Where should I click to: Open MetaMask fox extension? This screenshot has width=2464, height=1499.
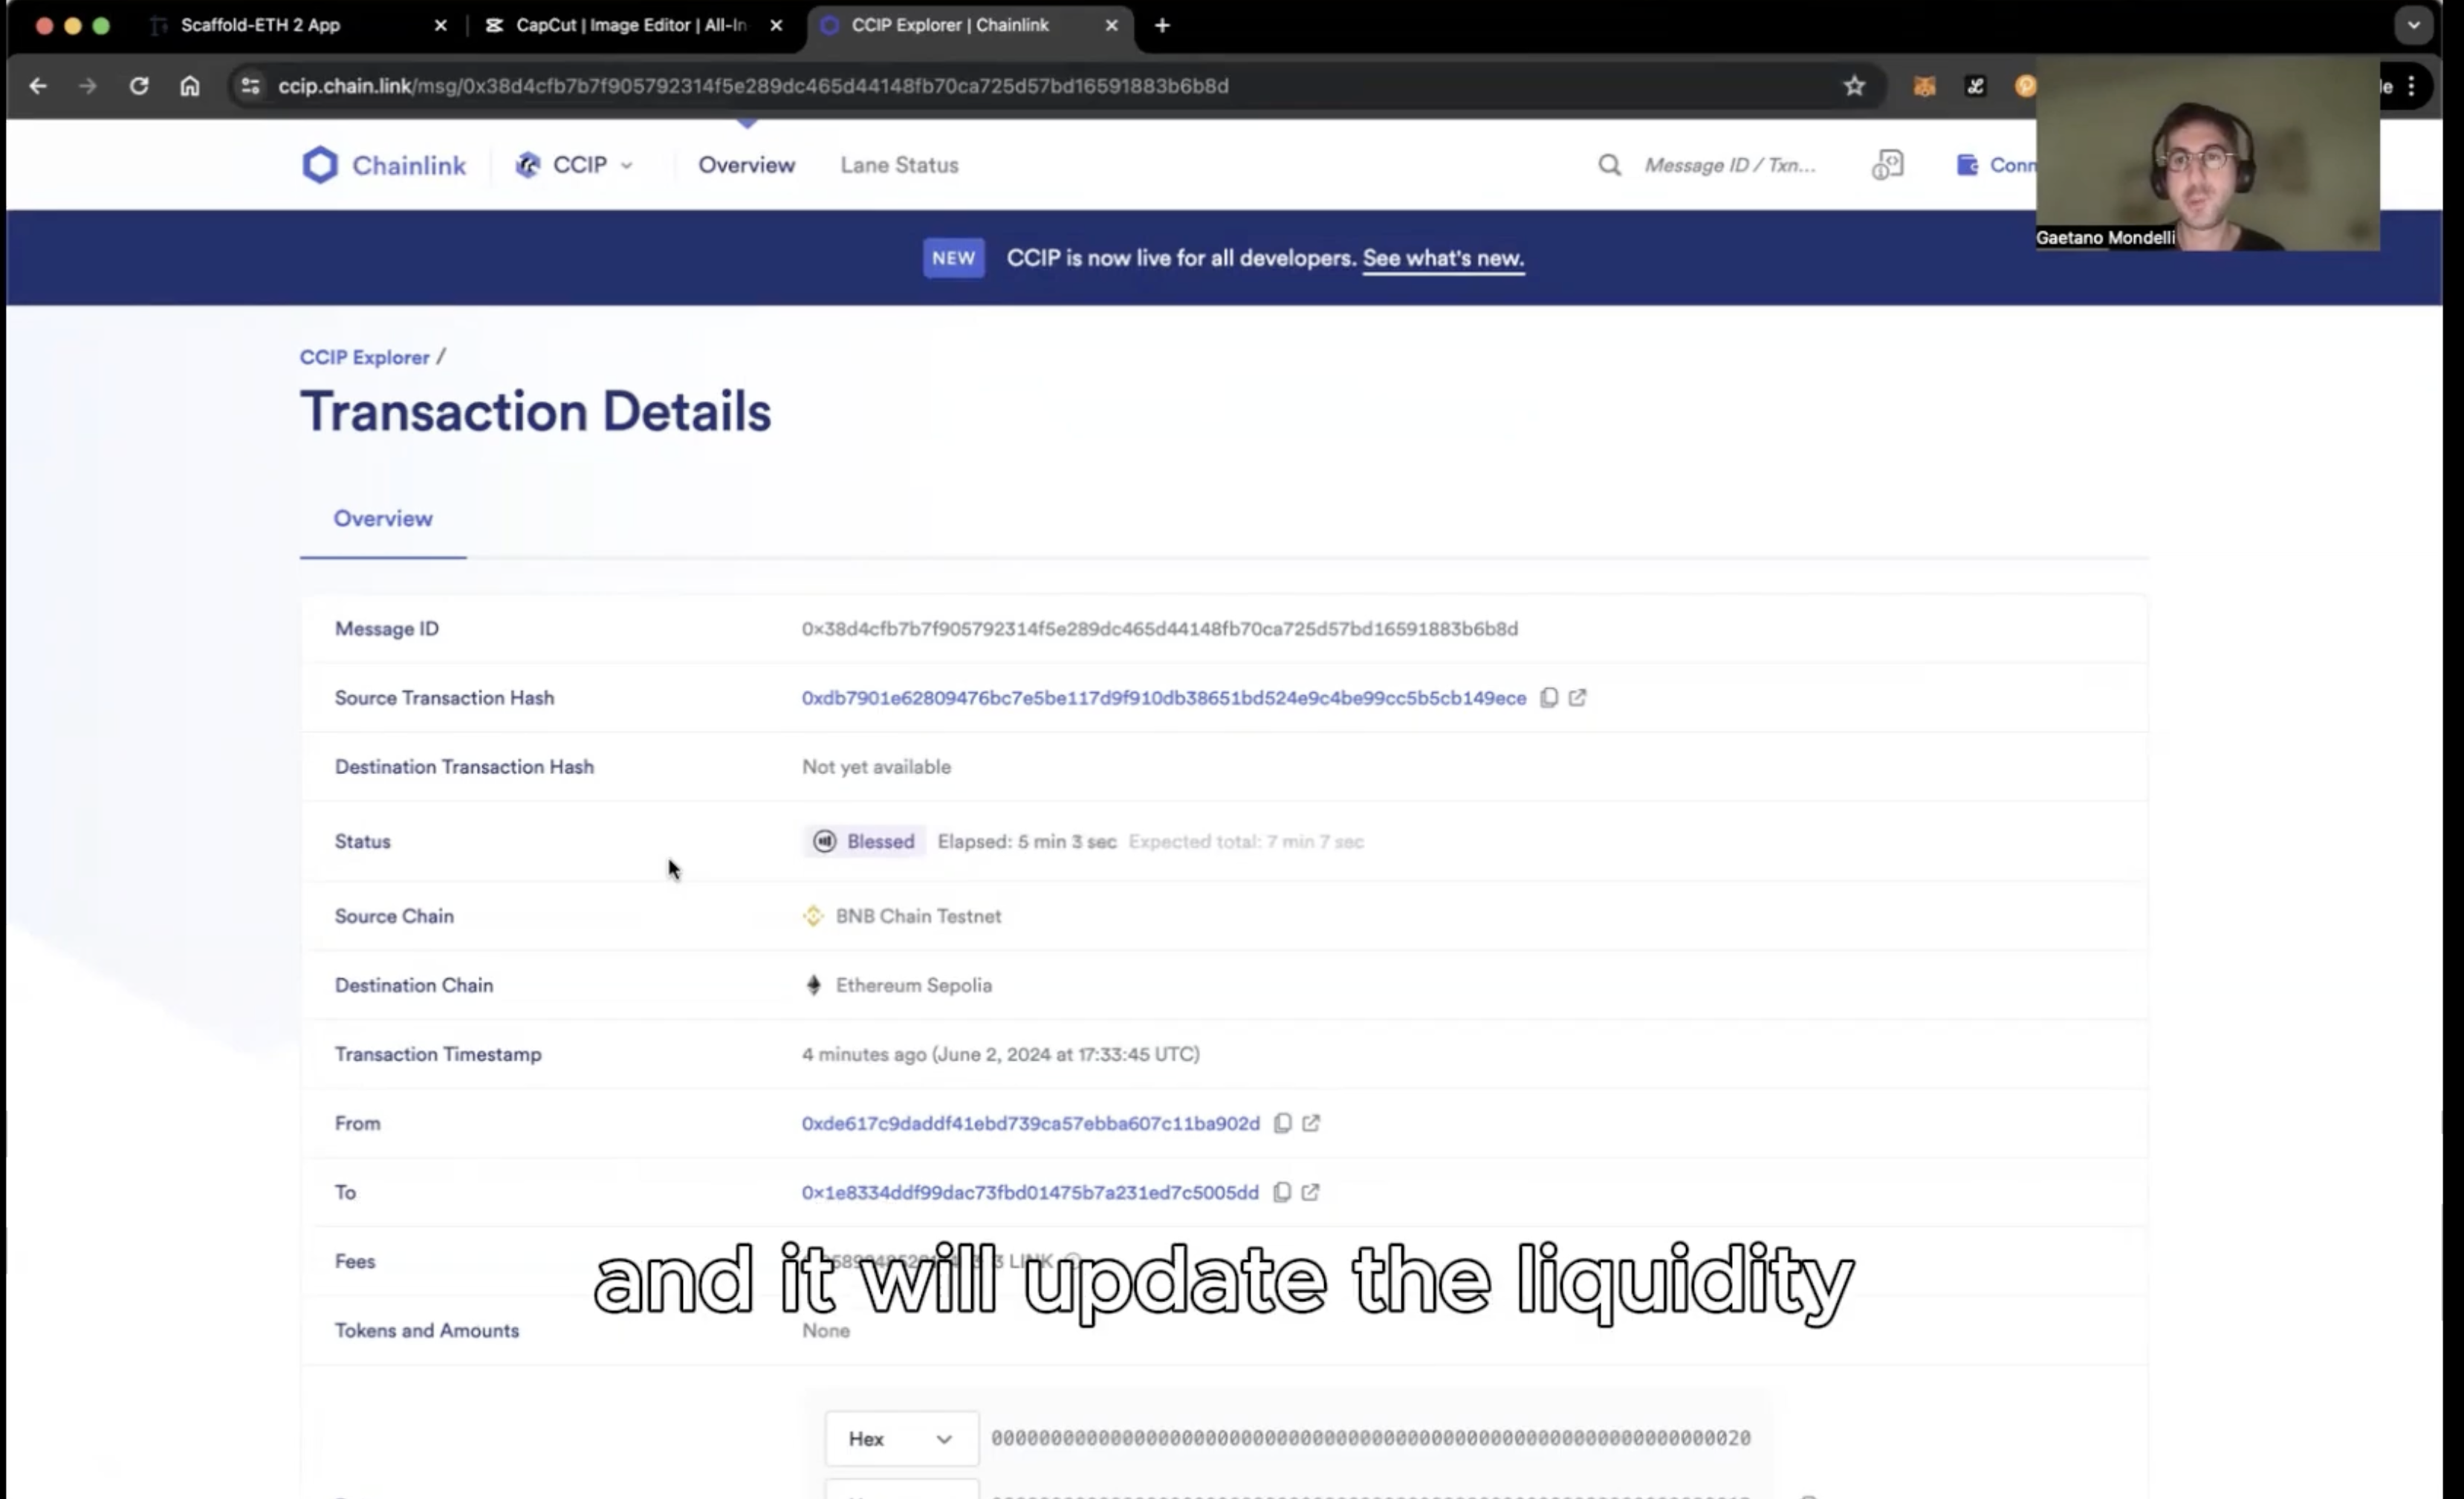pyautogui.click(x=1924, y=86)
